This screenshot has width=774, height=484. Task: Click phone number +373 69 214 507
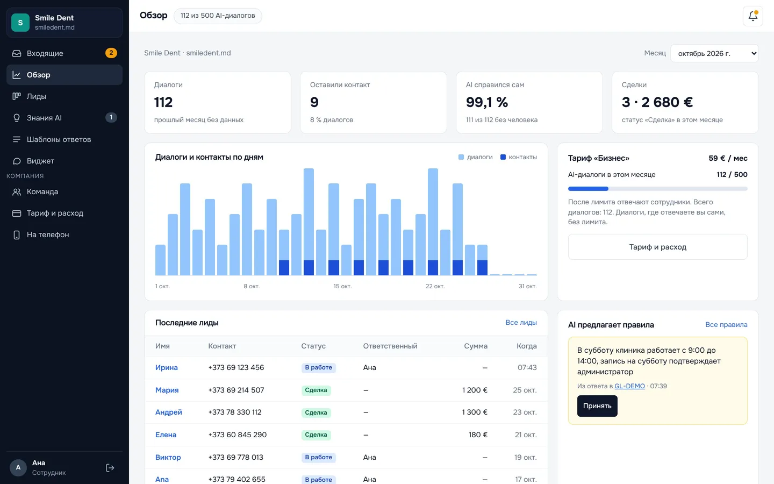[236, 390]
